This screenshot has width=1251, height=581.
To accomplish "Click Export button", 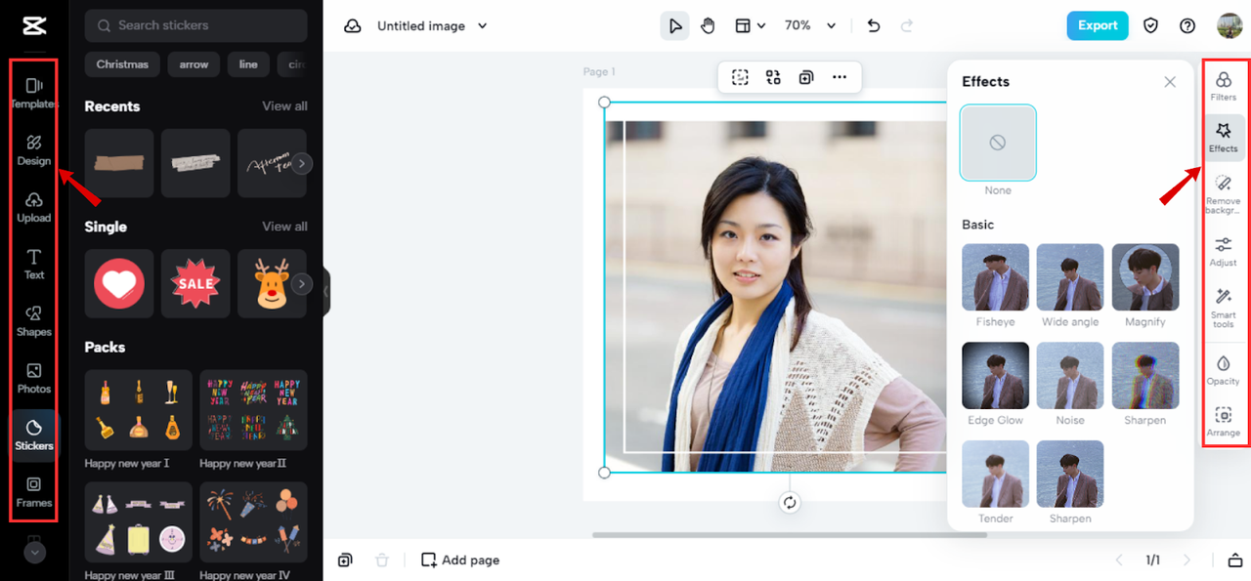I will coord(1098,25).
